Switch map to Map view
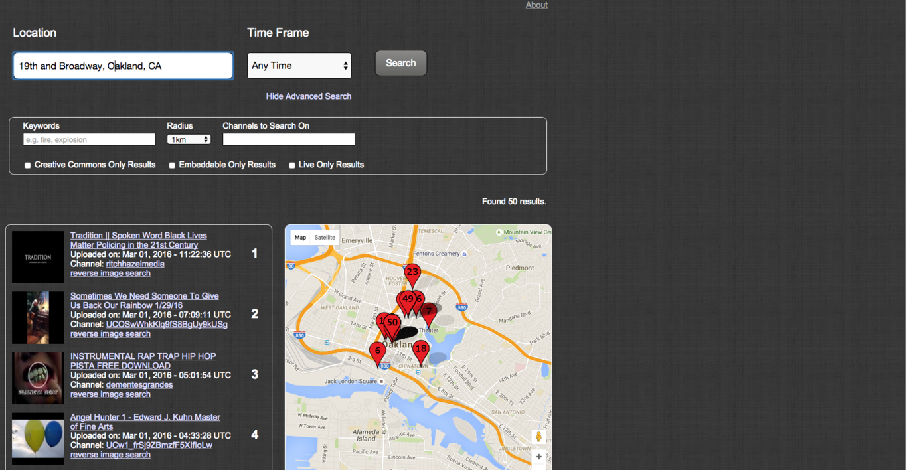Screen dimensions: 907x470 click(x=301, y=238)
